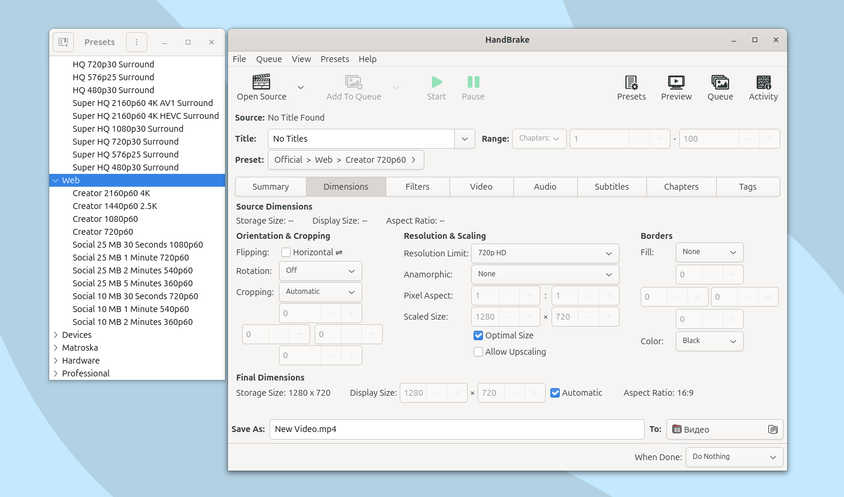844x497 pixels.
Task: Switch to the Audio tab
Action: coord(545,186)
